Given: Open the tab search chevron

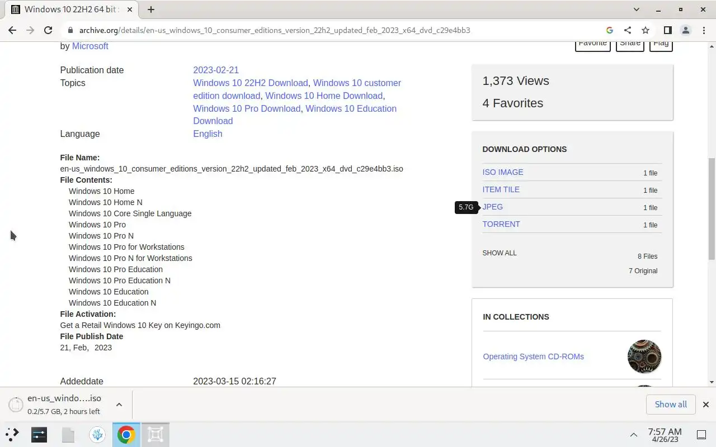Looking at the screenshot, I should pos(637,9).
